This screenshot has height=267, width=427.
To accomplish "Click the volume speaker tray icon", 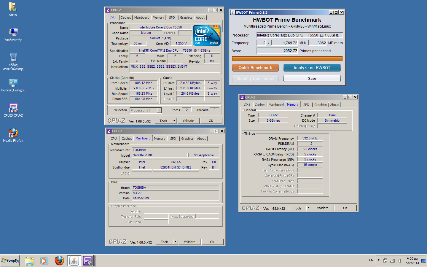I will pyautogui.click(x=400, y=261).
